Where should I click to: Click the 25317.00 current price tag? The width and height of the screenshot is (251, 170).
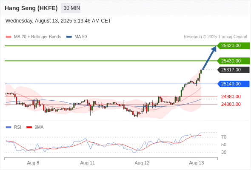(x=234, y=70)
